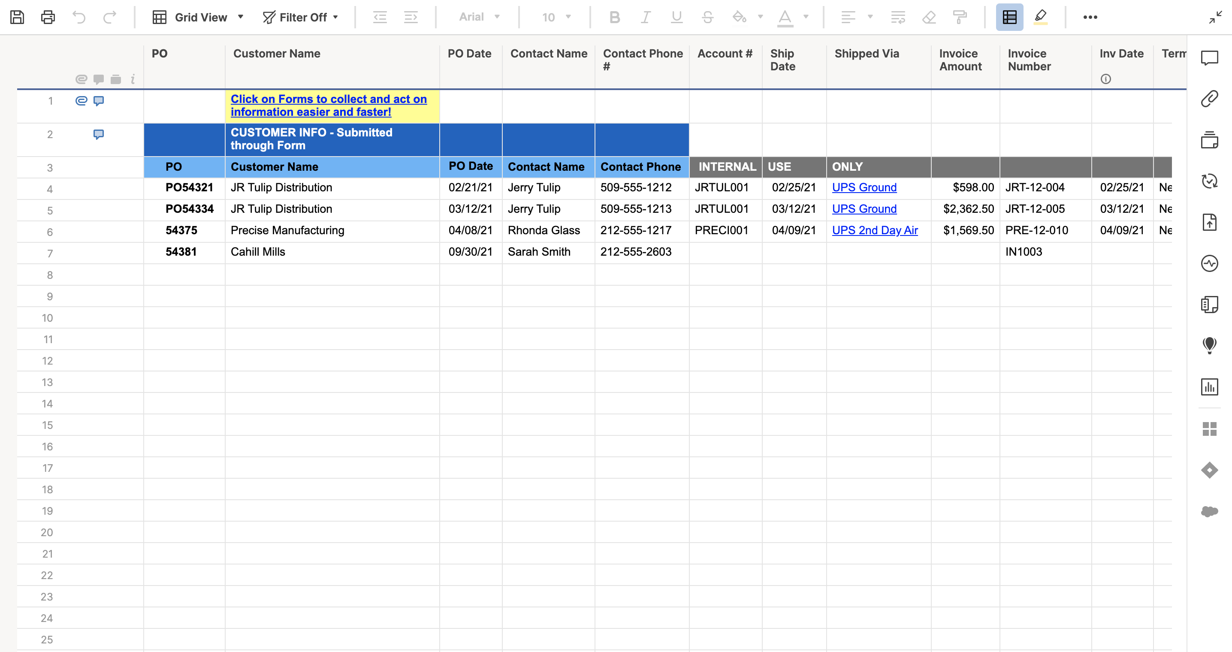Undo the last action
This screenshot has width=1232, height=652.
[79, 17]
